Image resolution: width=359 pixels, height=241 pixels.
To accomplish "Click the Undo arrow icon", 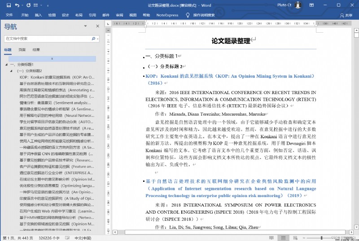I will click(x=17, y=5).
